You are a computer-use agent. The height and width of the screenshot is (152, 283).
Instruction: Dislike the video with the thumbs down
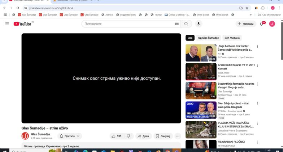pyautogui.click(x=129, y=136)
